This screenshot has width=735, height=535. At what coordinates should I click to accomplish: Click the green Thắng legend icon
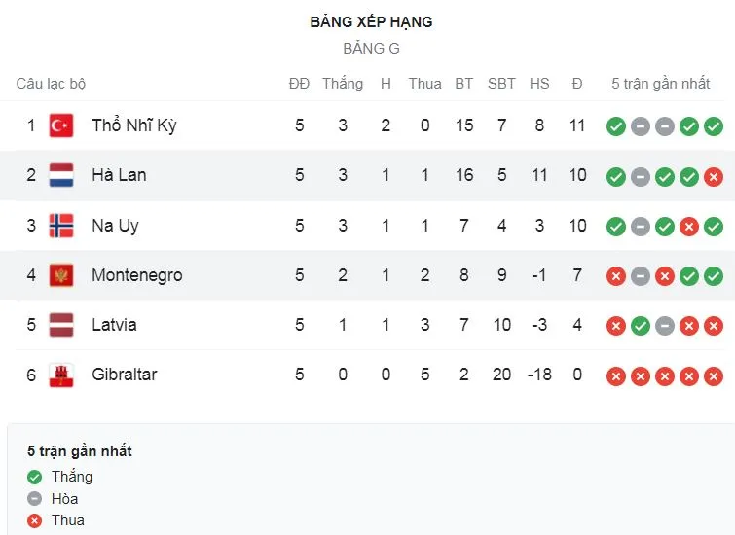pyautogui.click(x=35, y=477)
